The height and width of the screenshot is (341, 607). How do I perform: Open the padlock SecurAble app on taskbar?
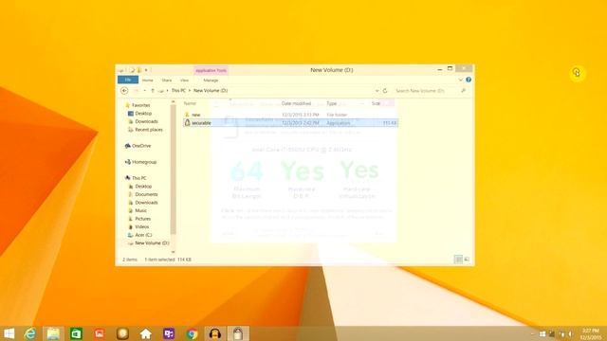coord(238,333)
